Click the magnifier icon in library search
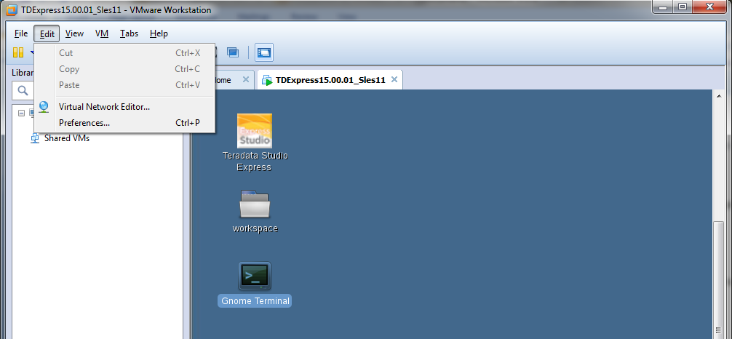The height and width of the screenshot is (339, 732). click(x=23, y=91)
